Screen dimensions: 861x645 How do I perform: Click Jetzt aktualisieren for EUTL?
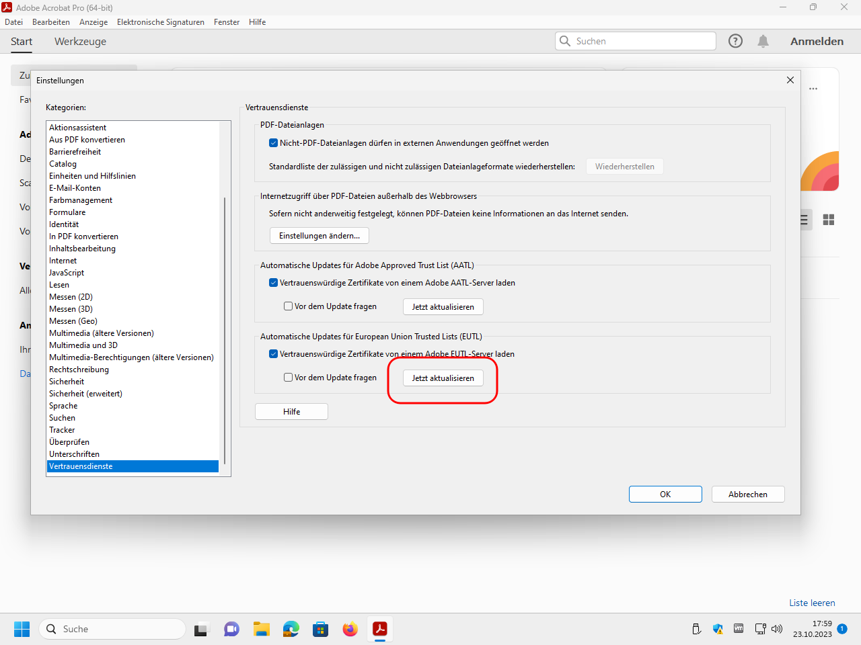click(x=443, y=378)
